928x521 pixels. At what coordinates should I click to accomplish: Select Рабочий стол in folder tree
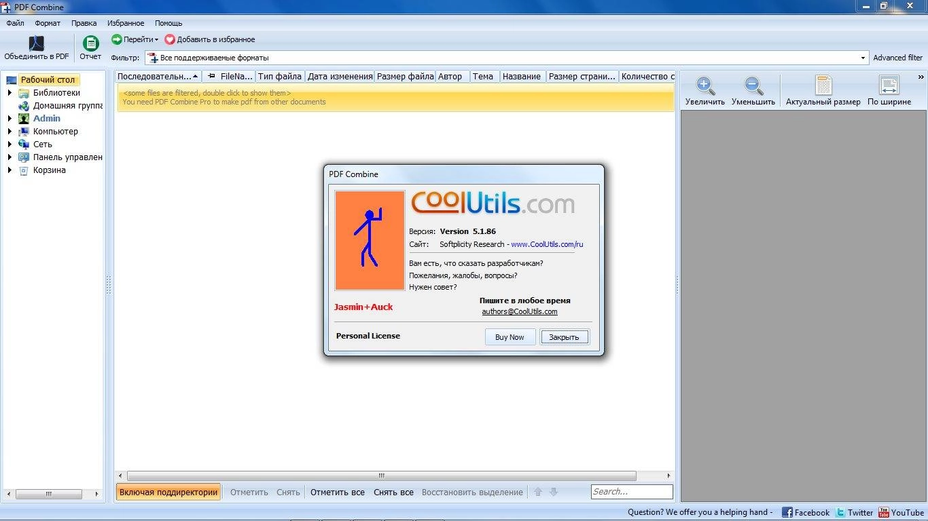click(48, 80)
